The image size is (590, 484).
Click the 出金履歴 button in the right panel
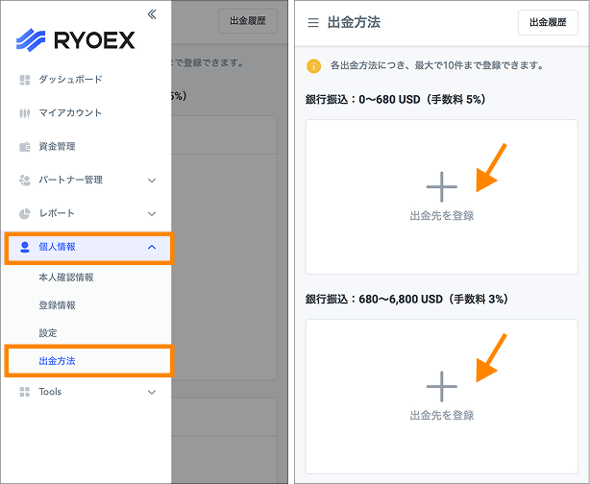[548, 22]
